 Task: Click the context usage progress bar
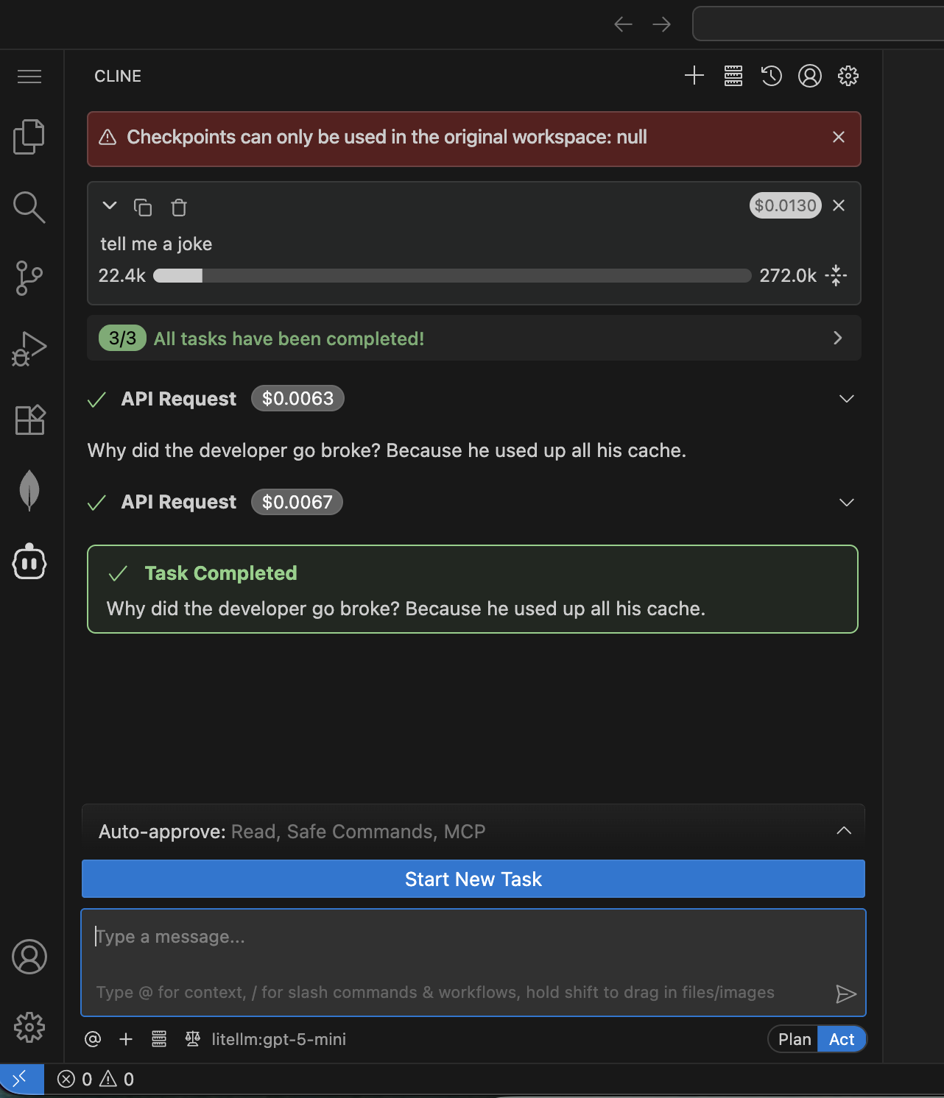coord(452,276)
